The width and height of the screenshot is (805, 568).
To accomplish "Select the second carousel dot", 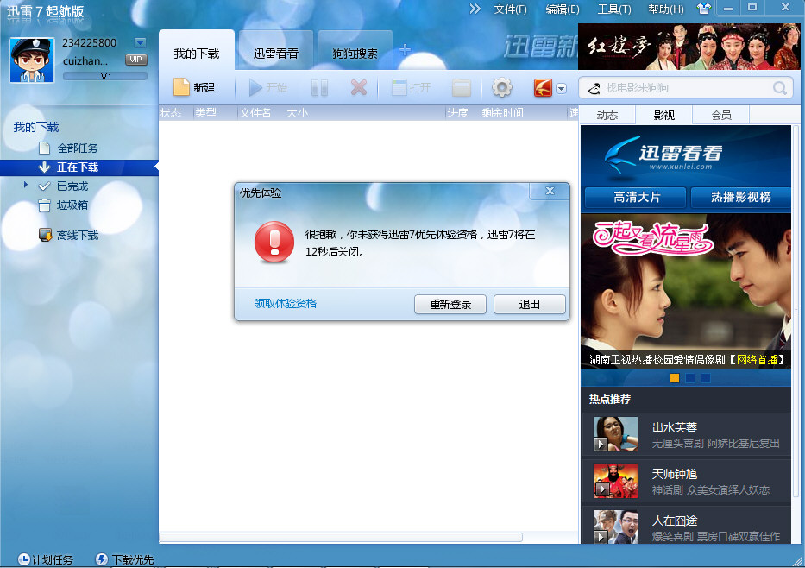I will click(690, 378).
